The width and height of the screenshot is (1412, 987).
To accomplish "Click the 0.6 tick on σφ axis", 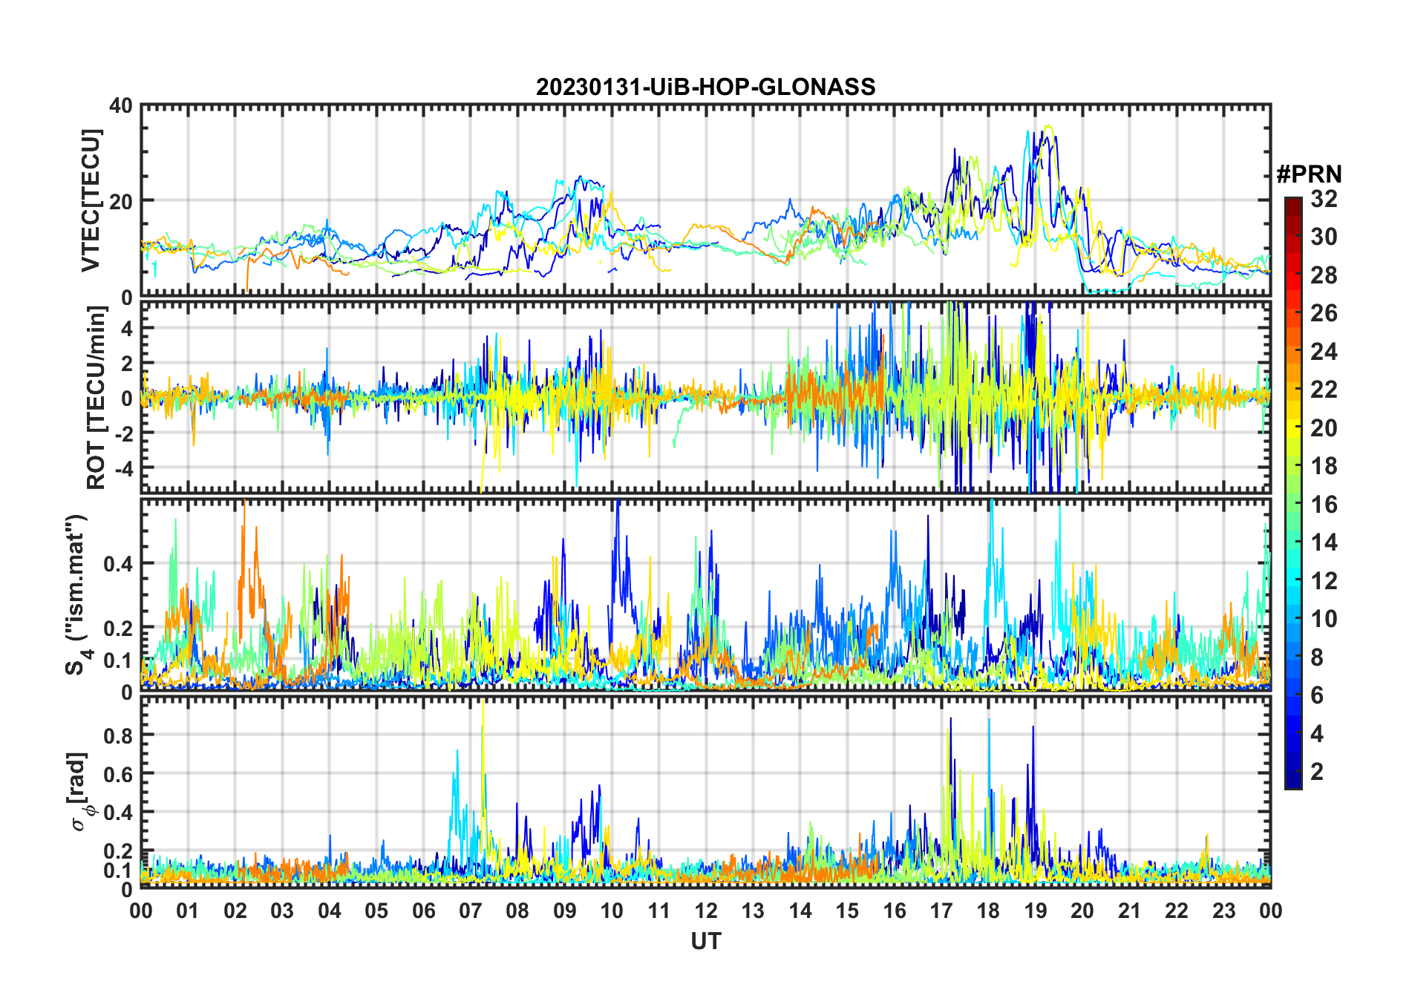I will coord(119,774).
